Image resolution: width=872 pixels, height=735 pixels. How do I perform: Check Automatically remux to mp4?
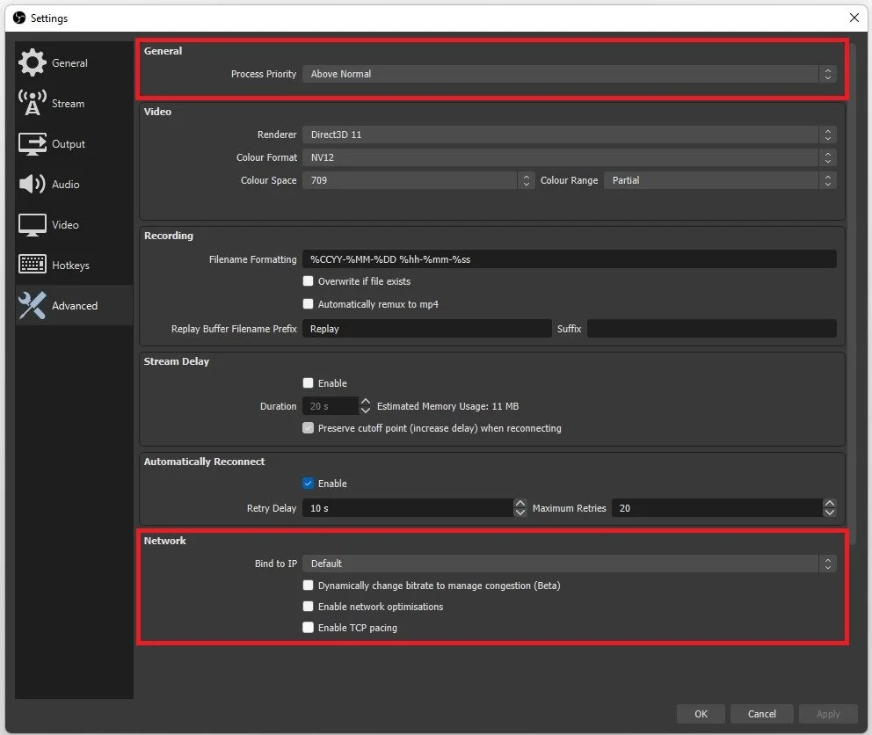(309, 302)
